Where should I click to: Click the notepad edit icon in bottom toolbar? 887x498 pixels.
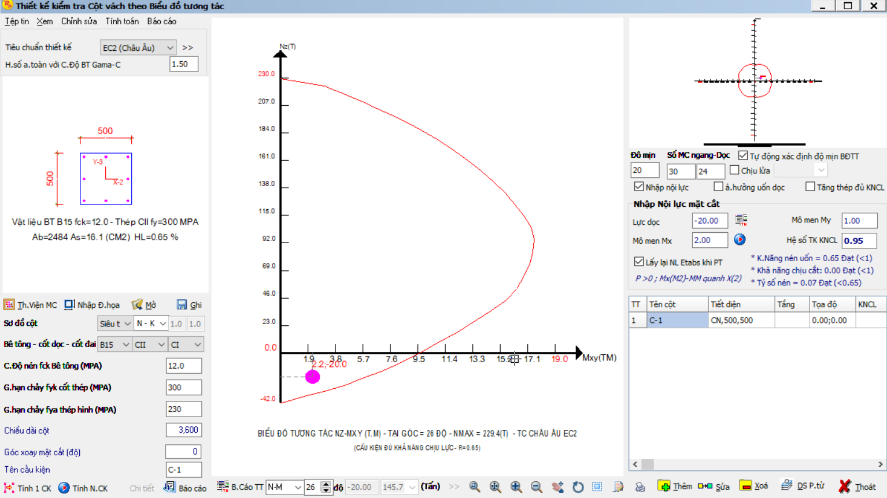click(618, 487)
